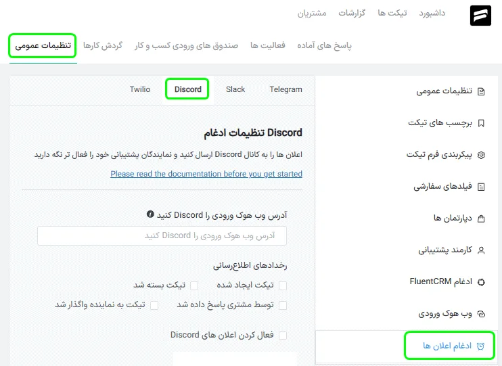Click the bookmark icon beside برچسب های تیکت
Viewport: 502px width, 366px height.
click(x=481, y=123)
